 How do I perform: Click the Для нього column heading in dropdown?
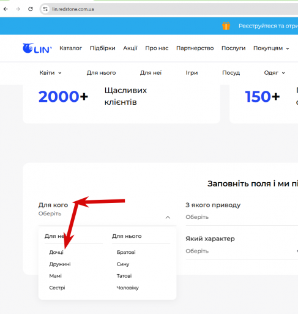(x=127, y=236)
